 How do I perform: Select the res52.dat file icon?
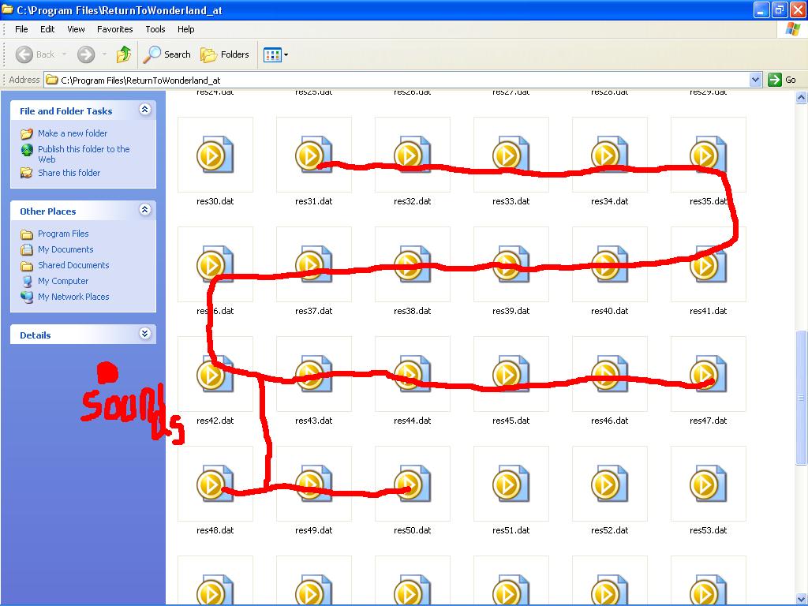[609, 484]
